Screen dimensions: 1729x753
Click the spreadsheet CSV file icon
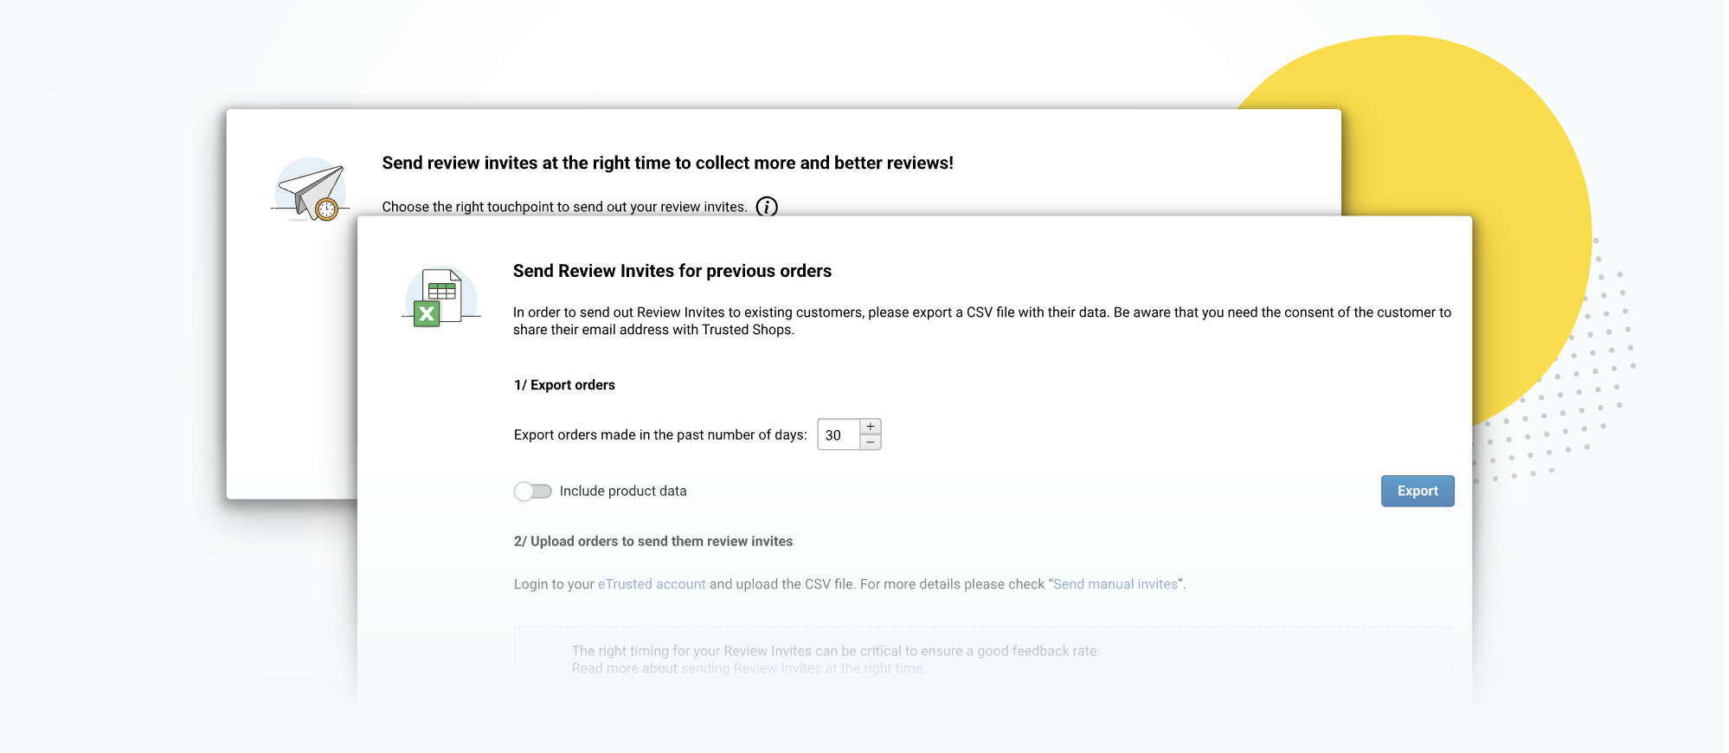point(441,296)
